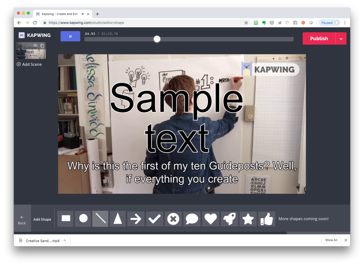Go back from Add Shape panel
This screenshot has height=266, width=364.
point(22,219)
